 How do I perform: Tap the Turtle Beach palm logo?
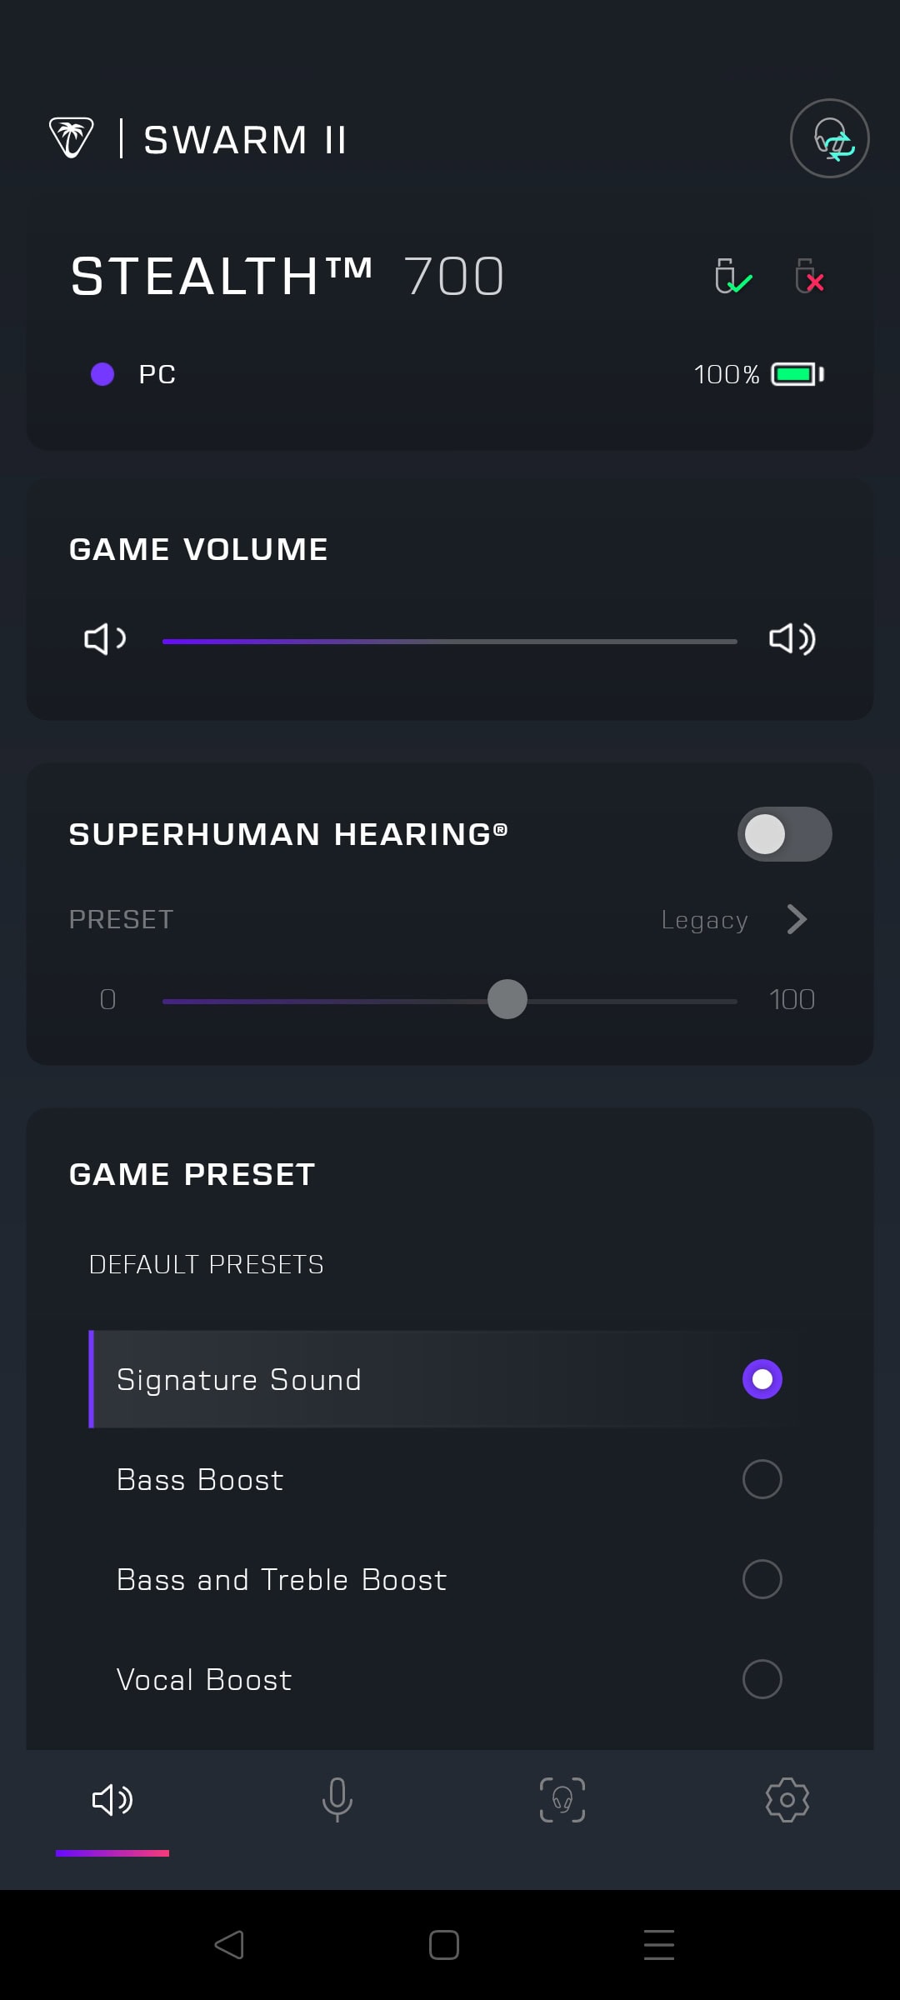pyautogui.click(x=72, y=137)
